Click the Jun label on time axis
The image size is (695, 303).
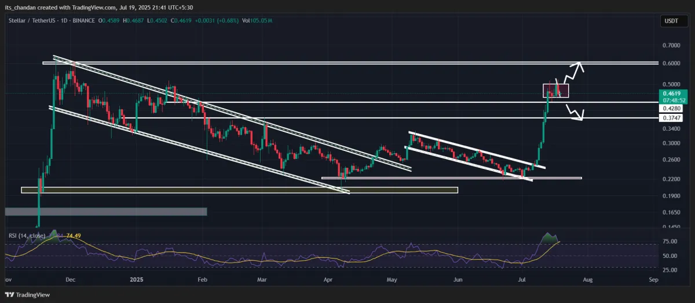coord(458,279)
